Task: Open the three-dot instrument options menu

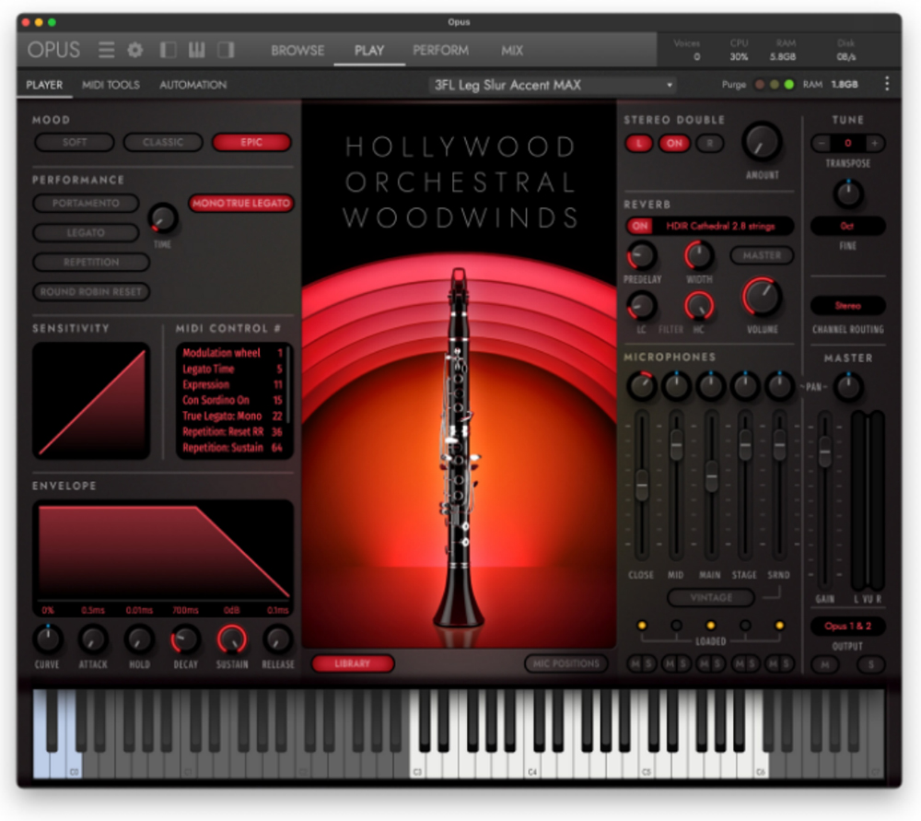Action: 886,84
